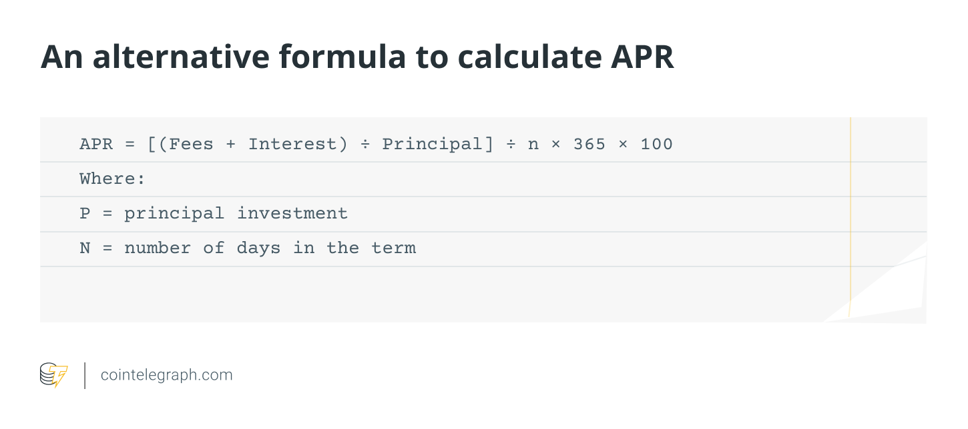968x429 pixels.
Task: Select the "P = principal investment" line
Action: [x=214, y=213]
